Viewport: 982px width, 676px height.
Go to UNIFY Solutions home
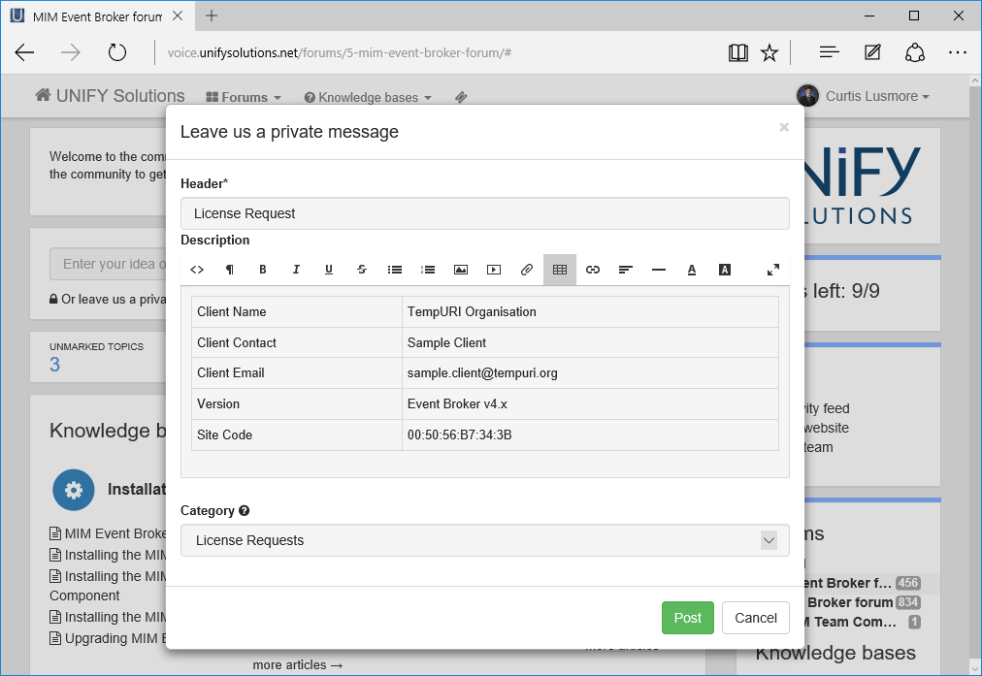pos(111,96)
